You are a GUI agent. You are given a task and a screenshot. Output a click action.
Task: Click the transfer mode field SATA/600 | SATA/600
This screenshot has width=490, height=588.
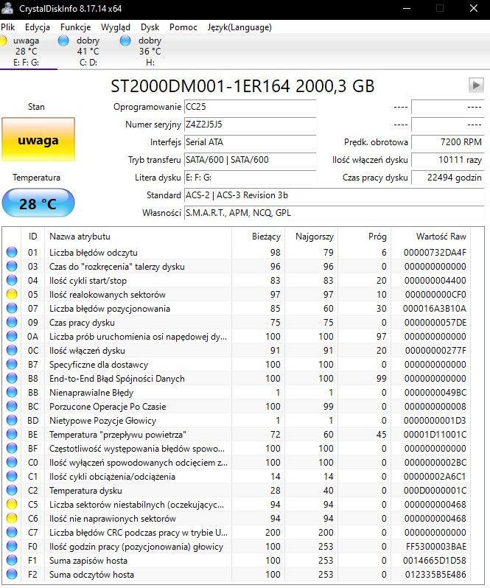click(250, 160)
